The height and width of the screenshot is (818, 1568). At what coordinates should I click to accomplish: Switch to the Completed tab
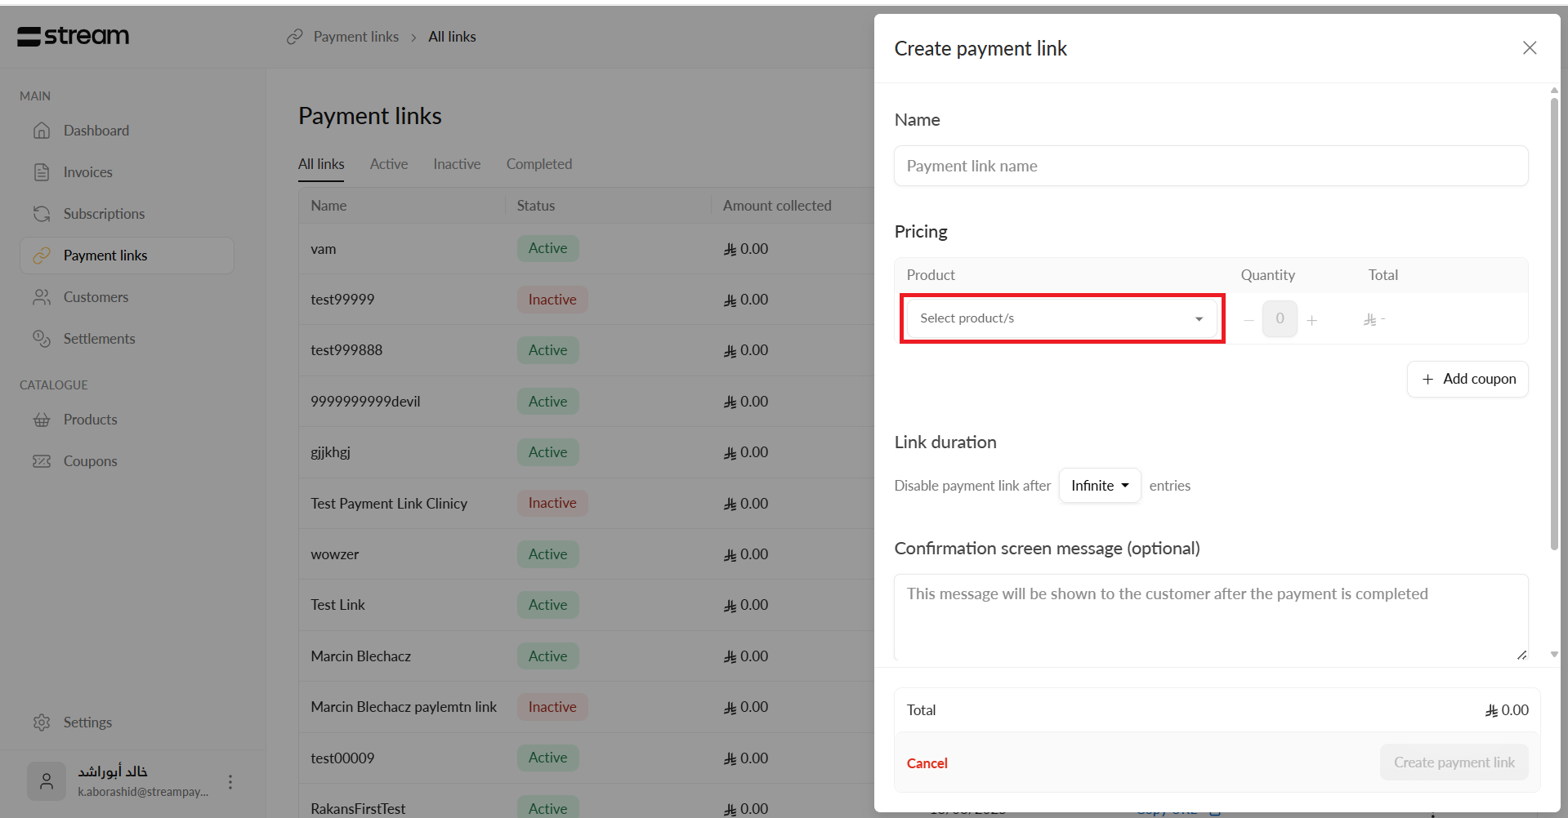pos(538,164)
